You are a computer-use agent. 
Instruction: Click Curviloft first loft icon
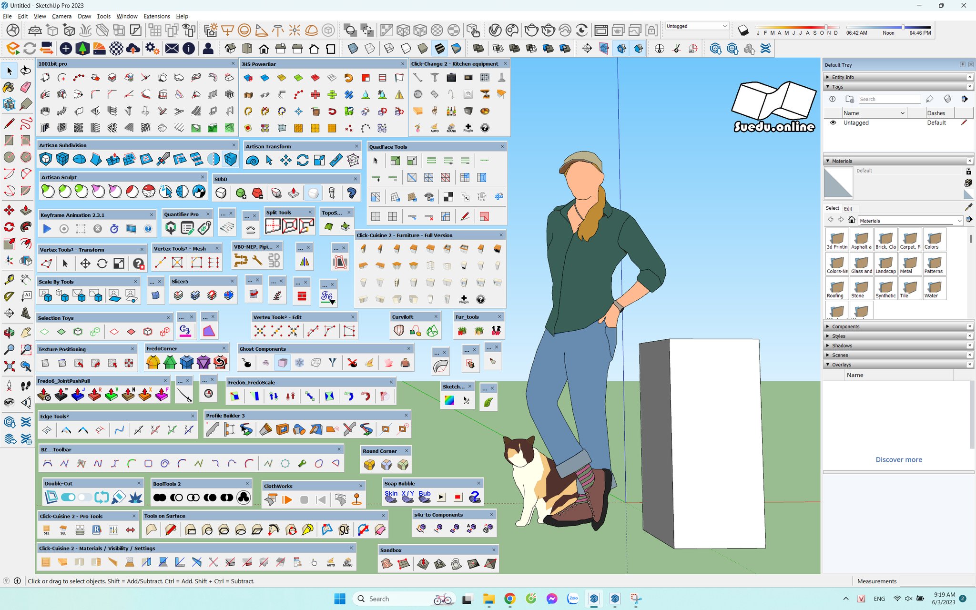coord(399,331)
